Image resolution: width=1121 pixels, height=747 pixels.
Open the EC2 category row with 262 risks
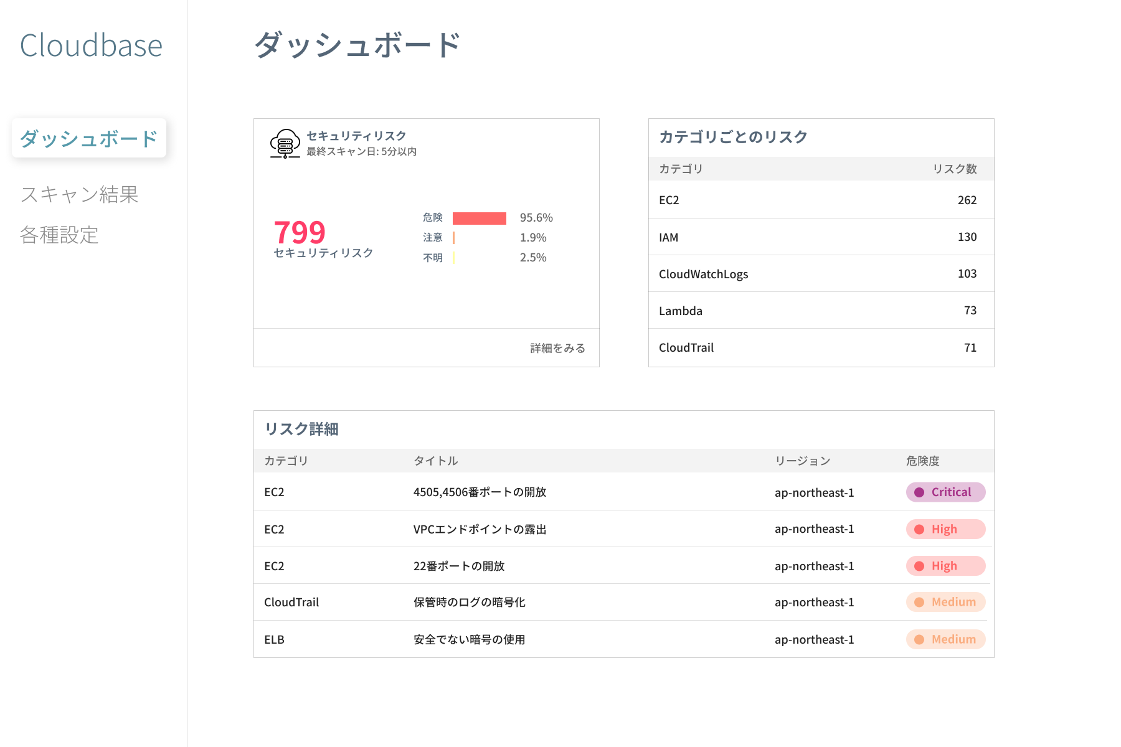[x=821, y=200]
